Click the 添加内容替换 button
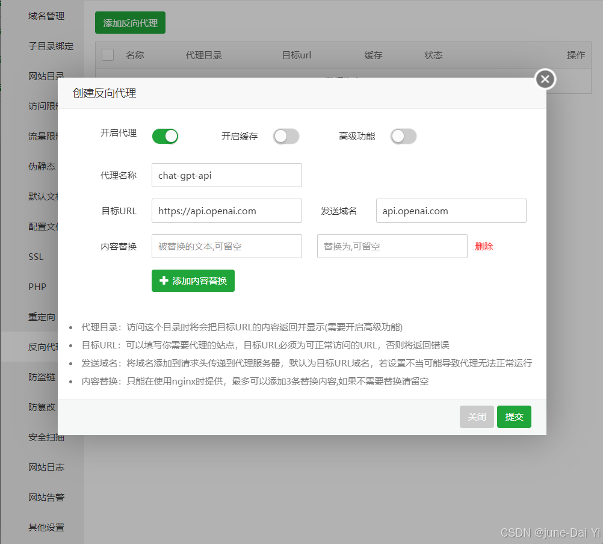The image size is (603, 544). click(x=193, y=280)
